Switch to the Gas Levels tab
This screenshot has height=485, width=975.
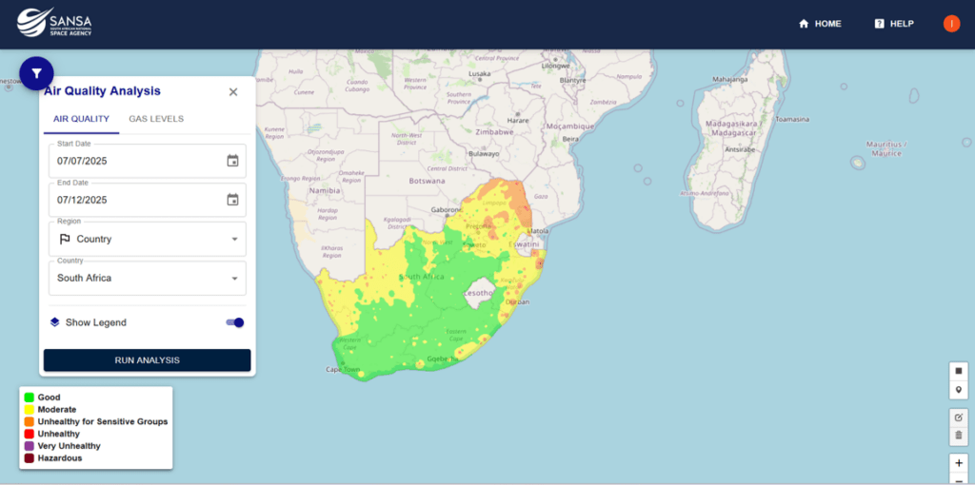pyautogui.click(x=156, y=119)
